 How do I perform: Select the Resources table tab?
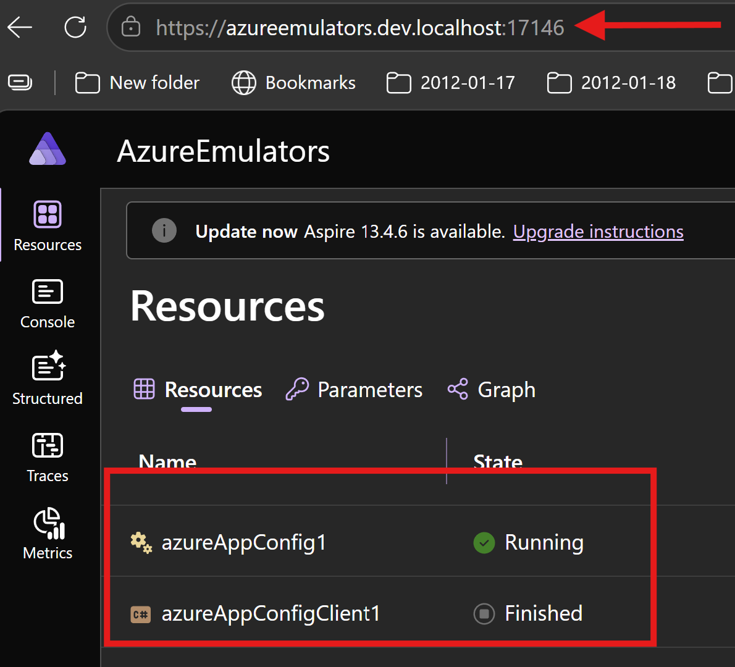click(x=198, y=390)
